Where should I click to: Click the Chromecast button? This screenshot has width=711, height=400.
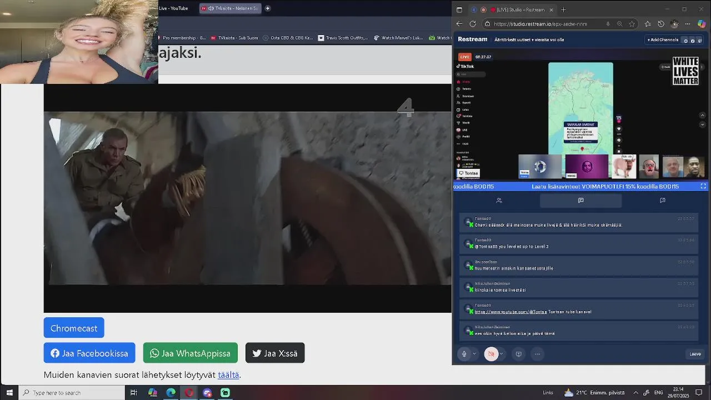click(74, 328)
